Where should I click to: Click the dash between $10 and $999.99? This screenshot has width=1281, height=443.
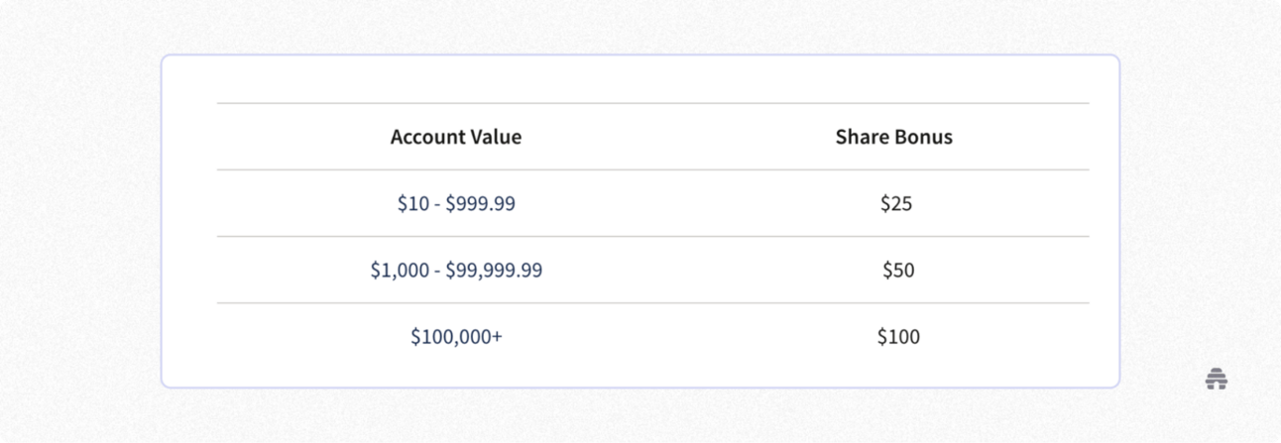point(436,204)
